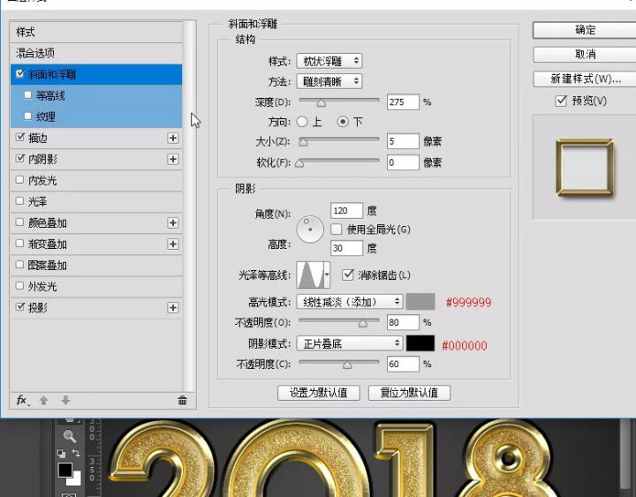Click the angle dial control
The width and height of the screenshot is (636, 497).
pyautogui.click(x=310, y=229)
